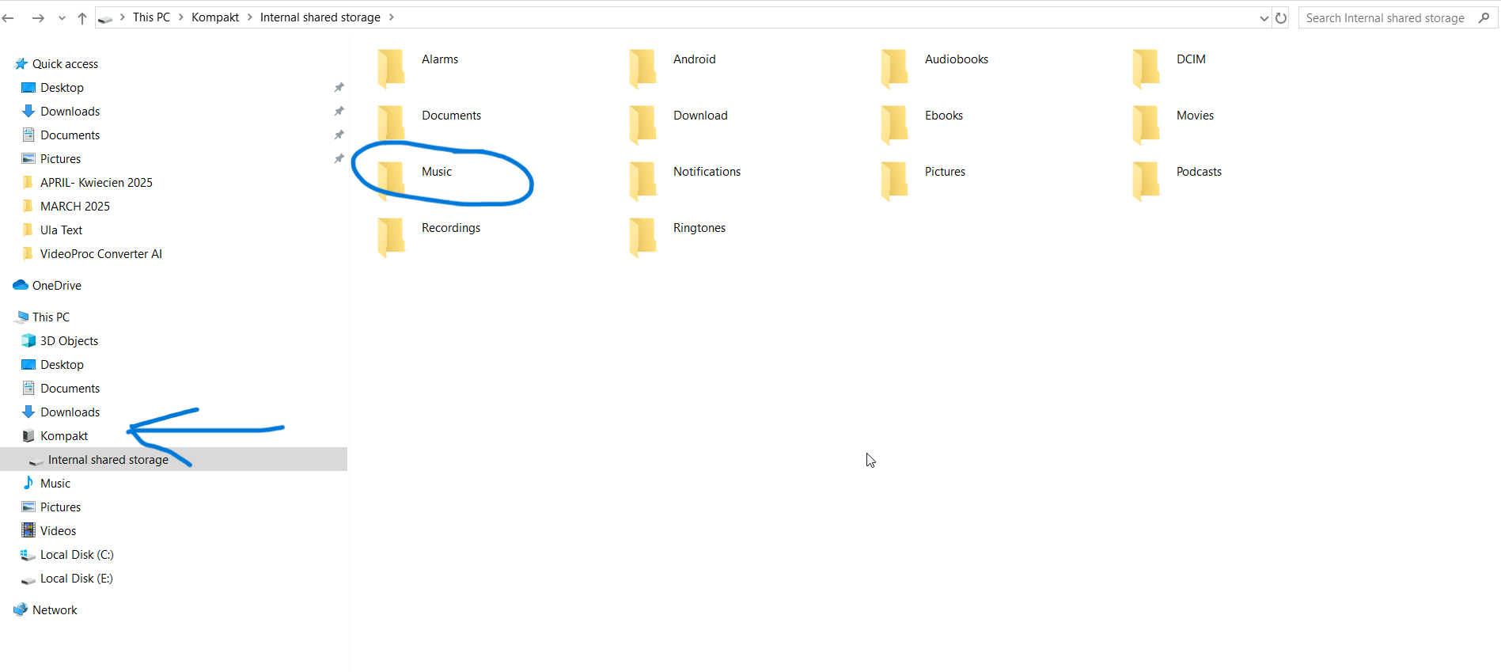1501x672 pixels.
Task: Click the Notifications folder name text
Action: click(707, 171)
